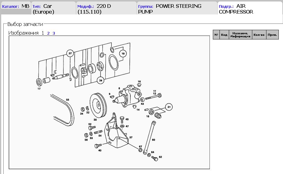
Task: Click circled callout 27 in the diagram
Action: click(x=70, y=54)
